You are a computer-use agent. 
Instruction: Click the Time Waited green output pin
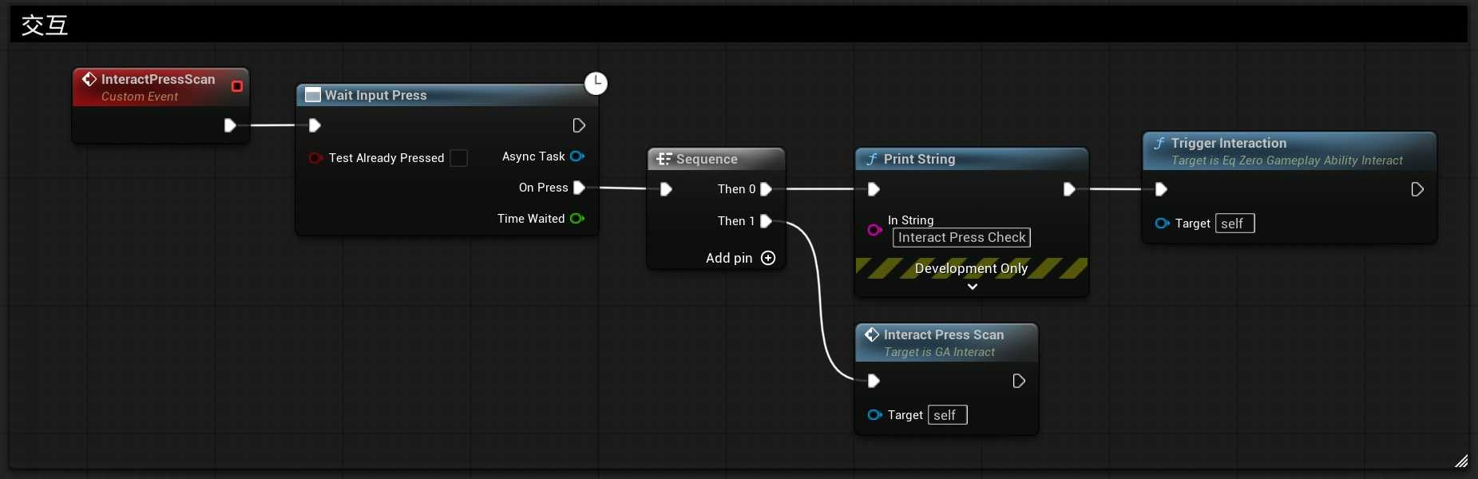click(x=577, y=219)
